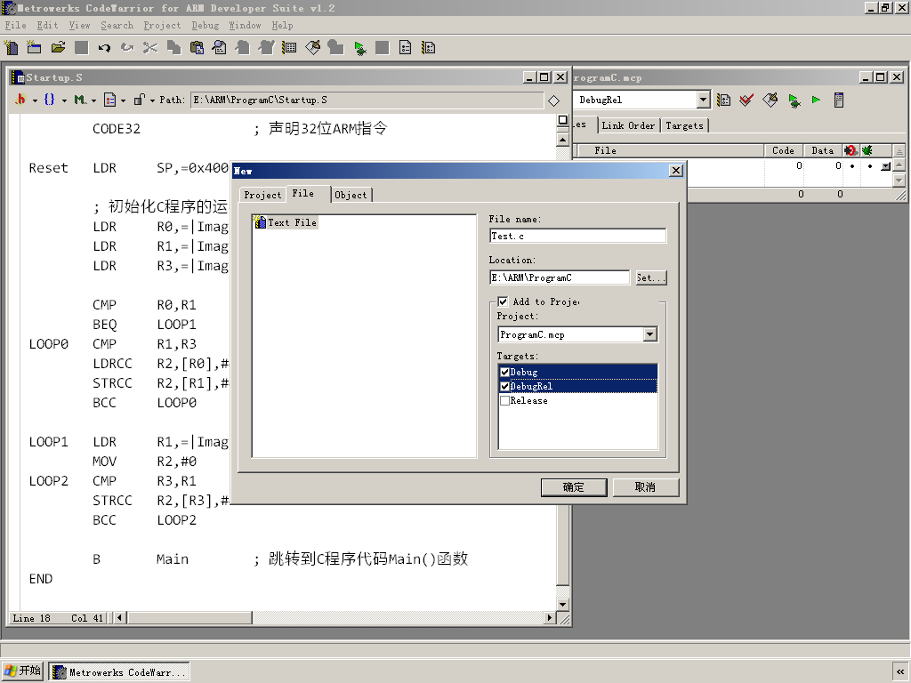The image size is (911, 683).
Task: Open the version control lock pop-up
Action: pyautogui.click(x=144, y=100)
